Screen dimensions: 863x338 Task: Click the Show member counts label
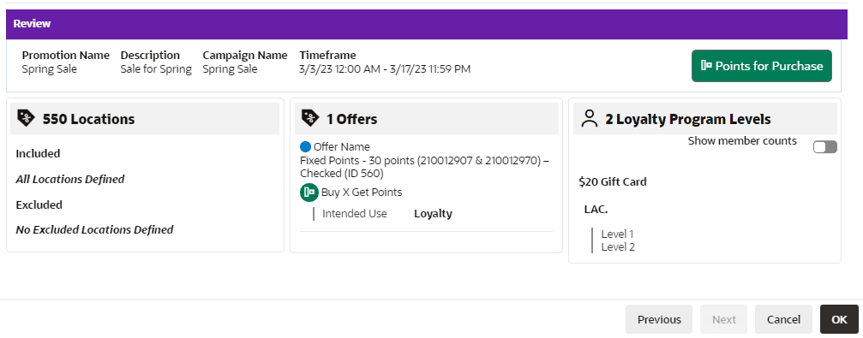point(742,141)
